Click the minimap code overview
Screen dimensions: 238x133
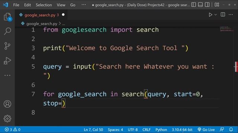[226, 29]
